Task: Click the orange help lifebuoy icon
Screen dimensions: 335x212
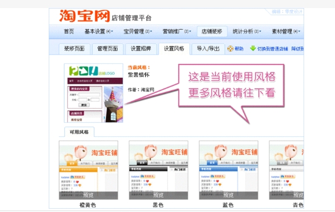Action: tap(231, 49)
